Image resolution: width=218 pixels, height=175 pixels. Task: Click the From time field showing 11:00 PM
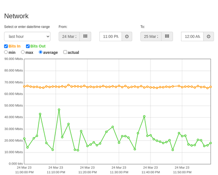(x=111, y=36)
